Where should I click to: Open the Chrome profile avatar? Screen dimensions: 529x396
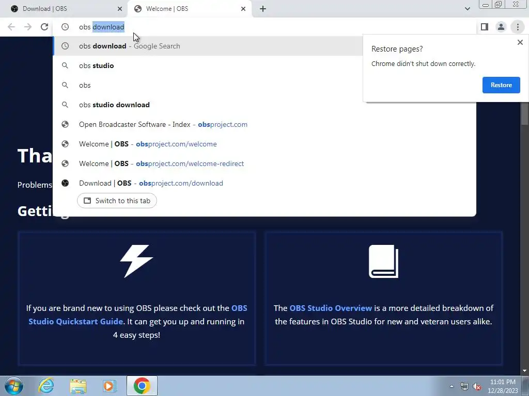[x=501, y=27]
